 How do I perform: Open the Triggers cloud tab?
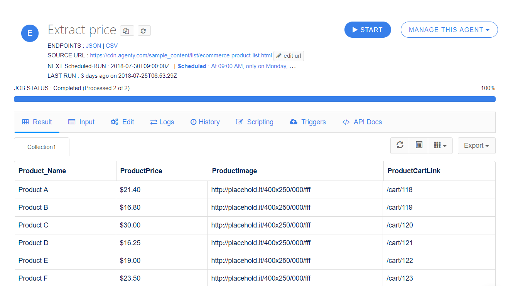tap(307, 122)
